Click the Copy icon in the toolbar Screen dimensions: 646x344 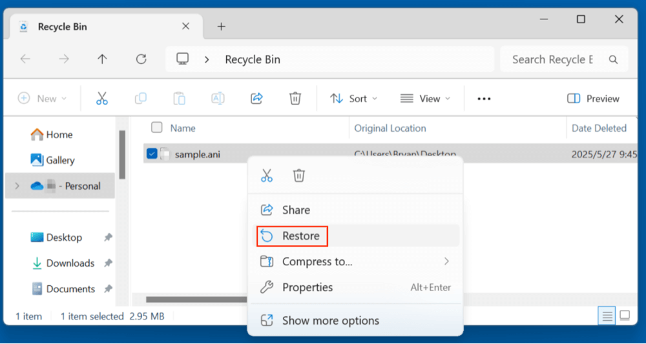point(140,99)
